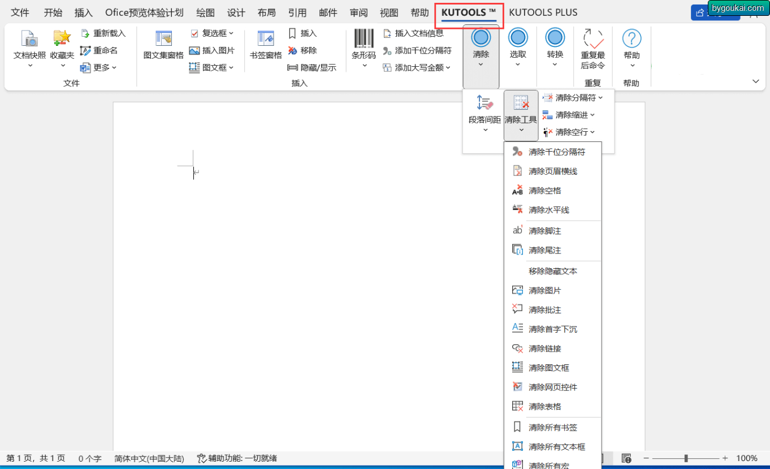Click the 重命名 rename document button
The width and height of the screenshot is (770, 469).
99,50
